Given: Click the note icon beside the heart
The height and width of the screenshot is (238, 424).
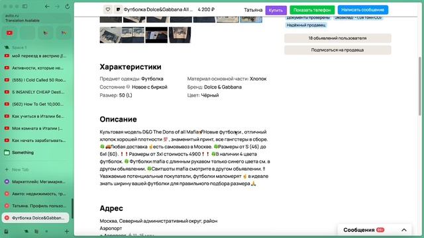Looking at the screenshot, I should pyautogui.click(x=118, y=10).
